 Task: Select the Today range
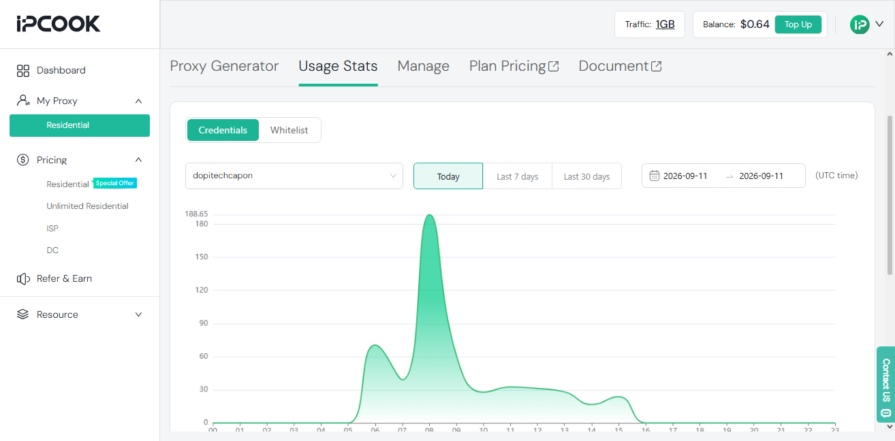448,176
